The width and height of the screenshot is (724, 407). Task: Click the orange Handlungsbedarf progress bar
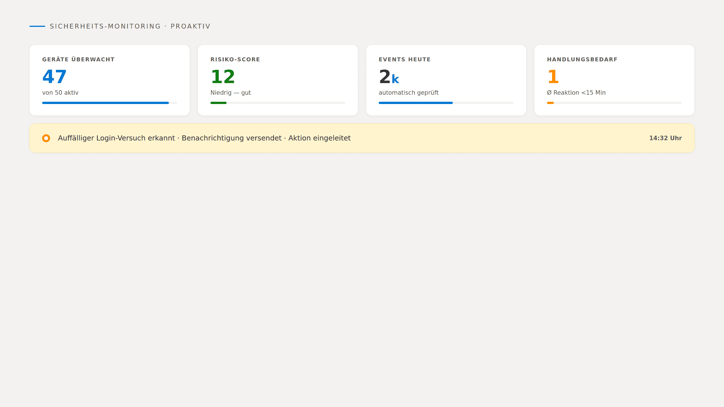click(x=550, y=103)
